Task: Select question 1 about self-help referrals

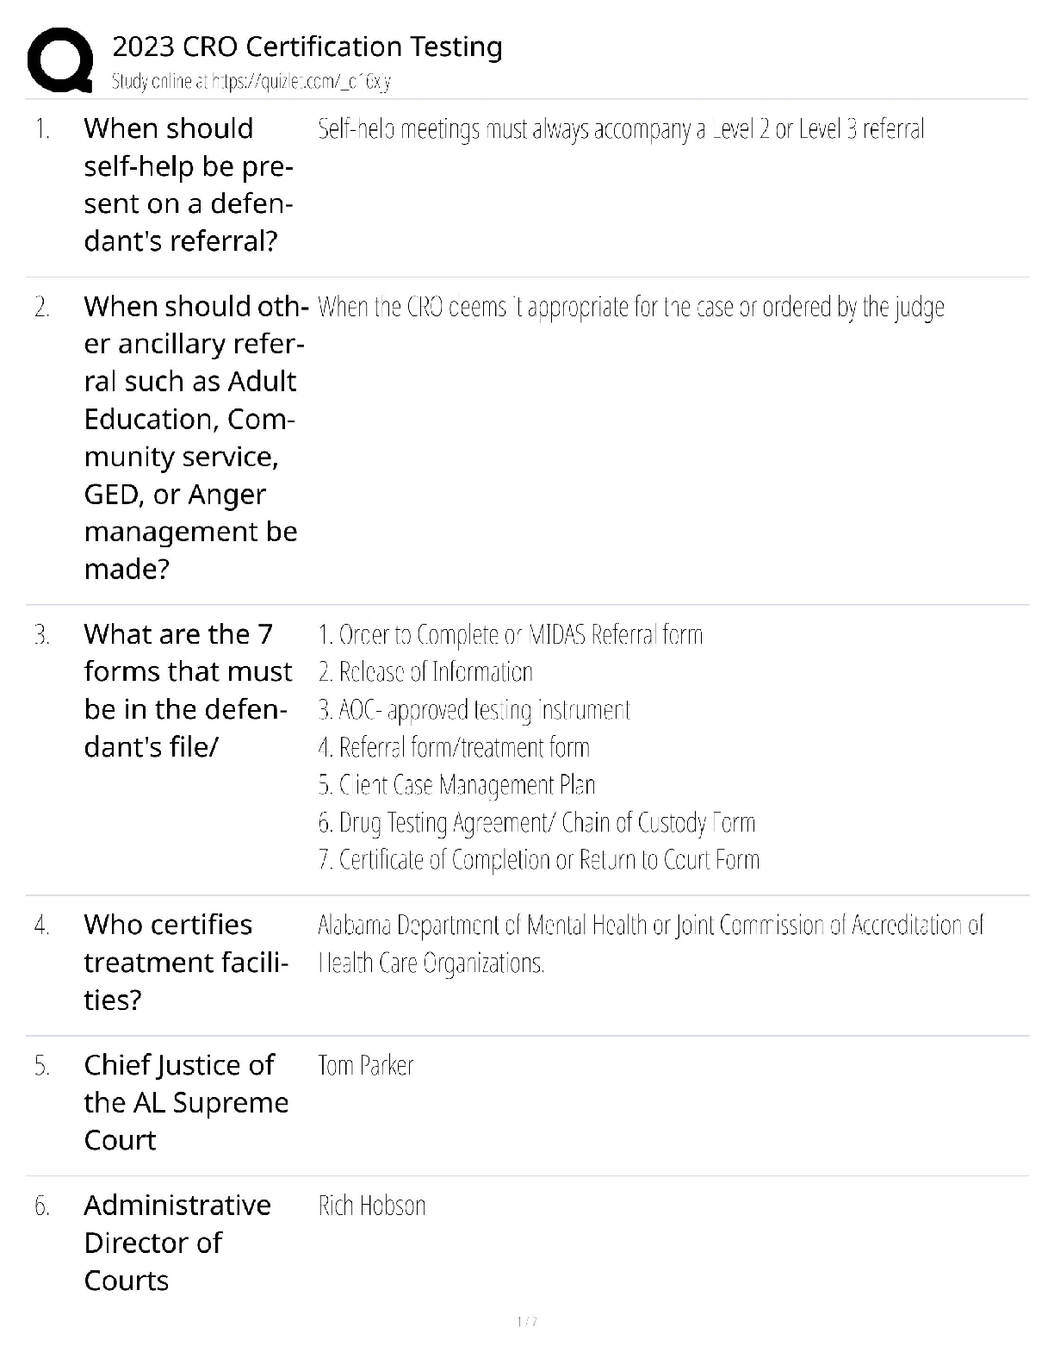Action: (188, 184)
